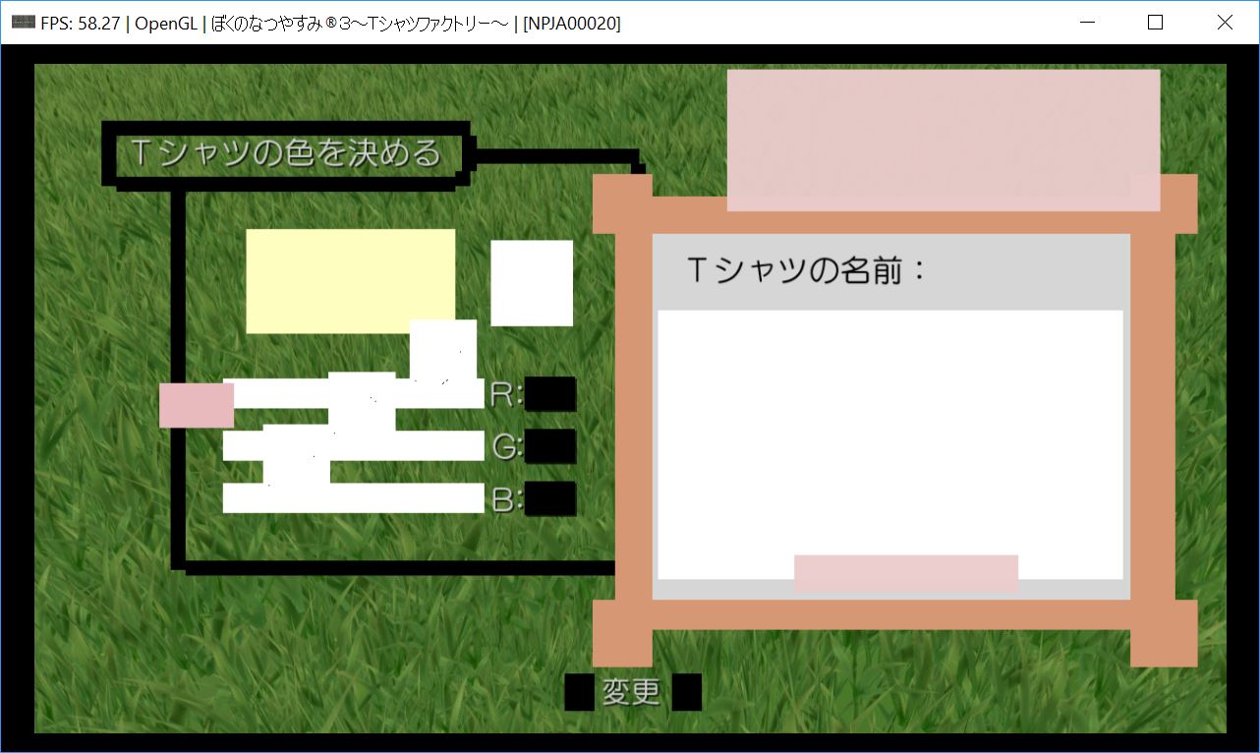
Task: Click the B color slider bar
Action: 354,498
